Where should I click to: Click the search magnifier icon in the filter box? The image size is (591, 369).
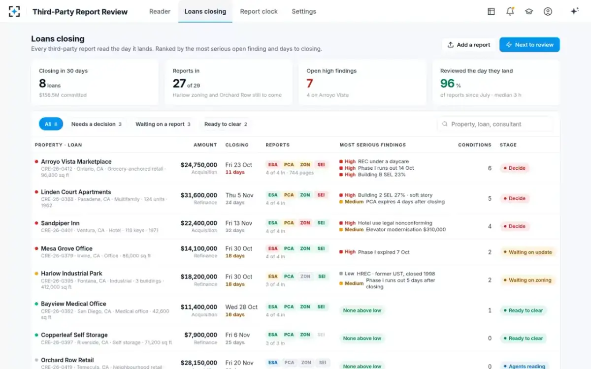coord(445,124)
